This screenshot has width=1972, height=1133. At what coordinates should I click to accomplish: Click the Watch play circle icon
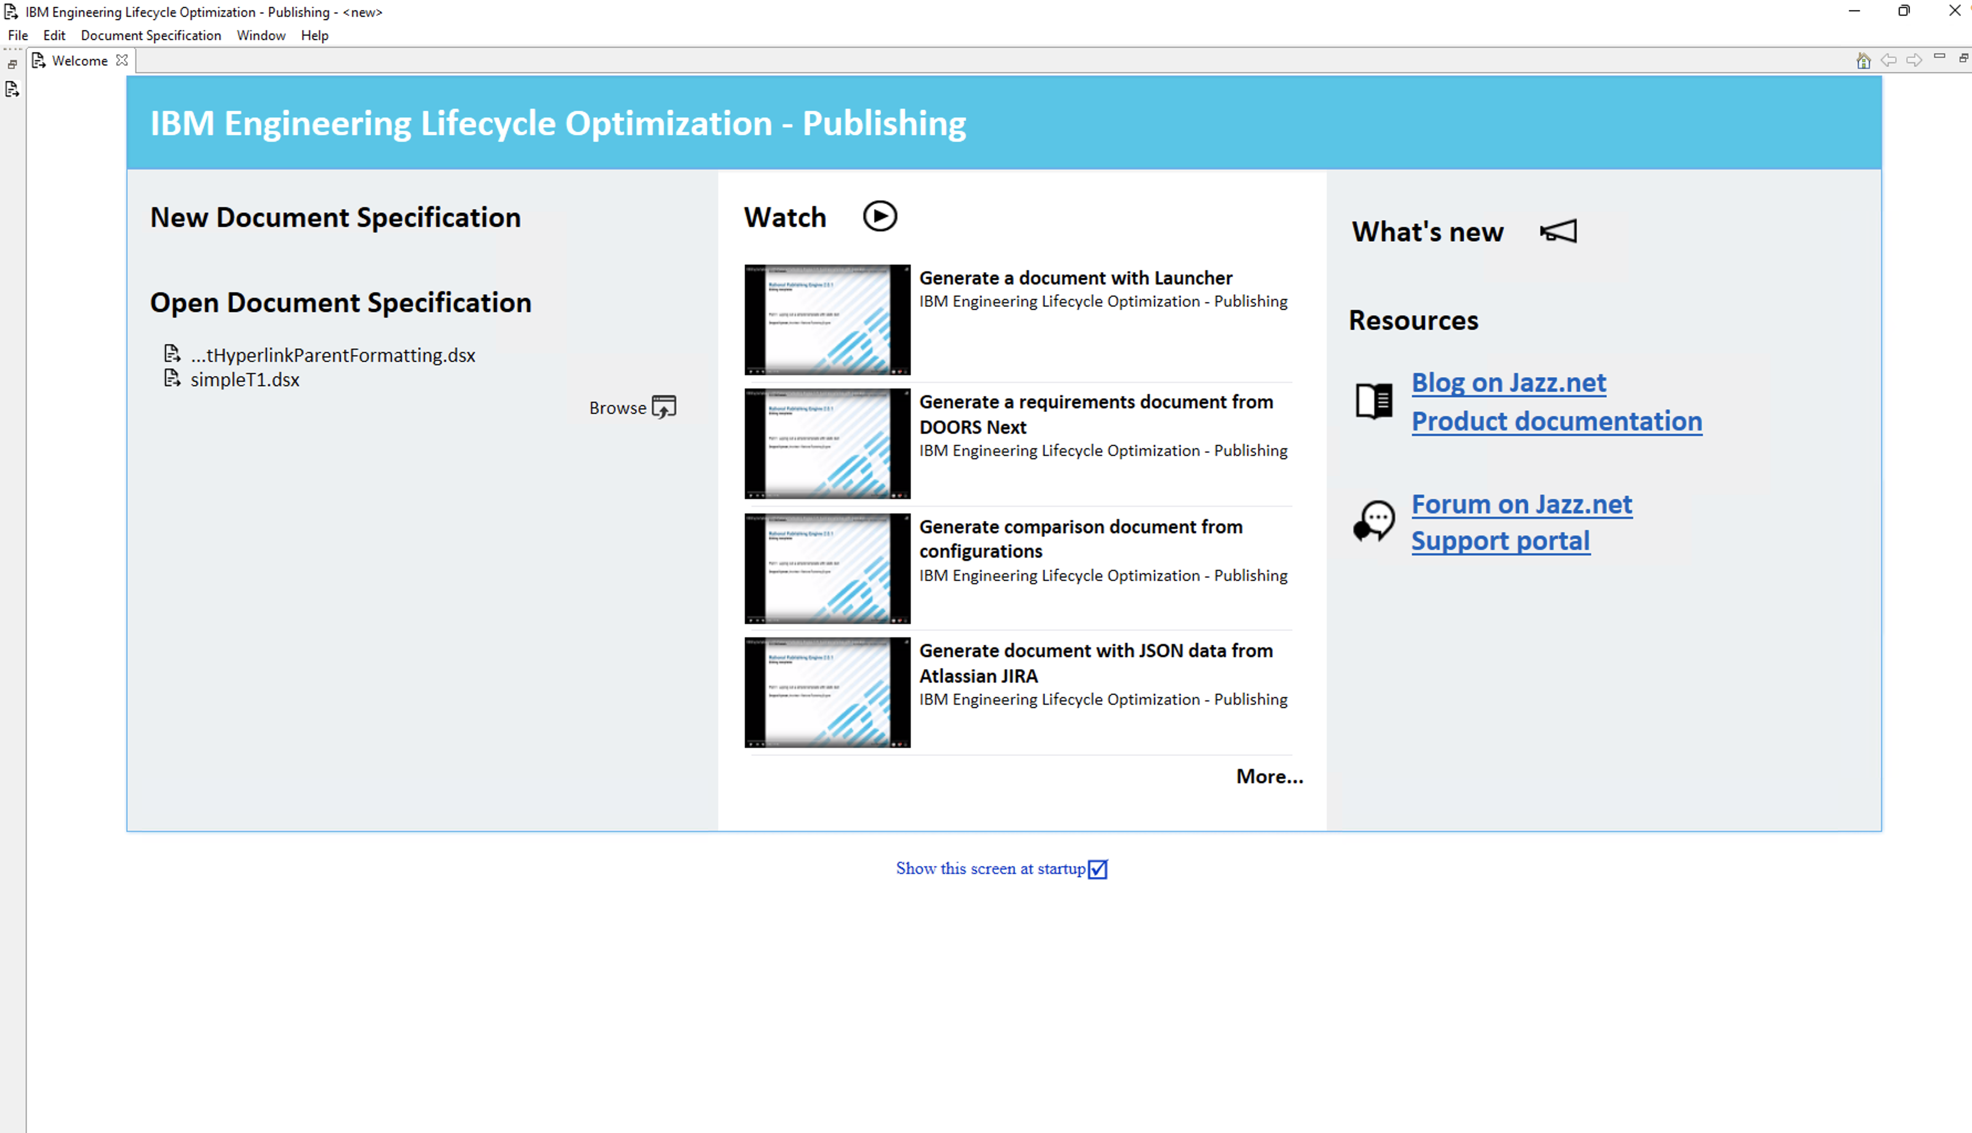click(x=879, y=216)
